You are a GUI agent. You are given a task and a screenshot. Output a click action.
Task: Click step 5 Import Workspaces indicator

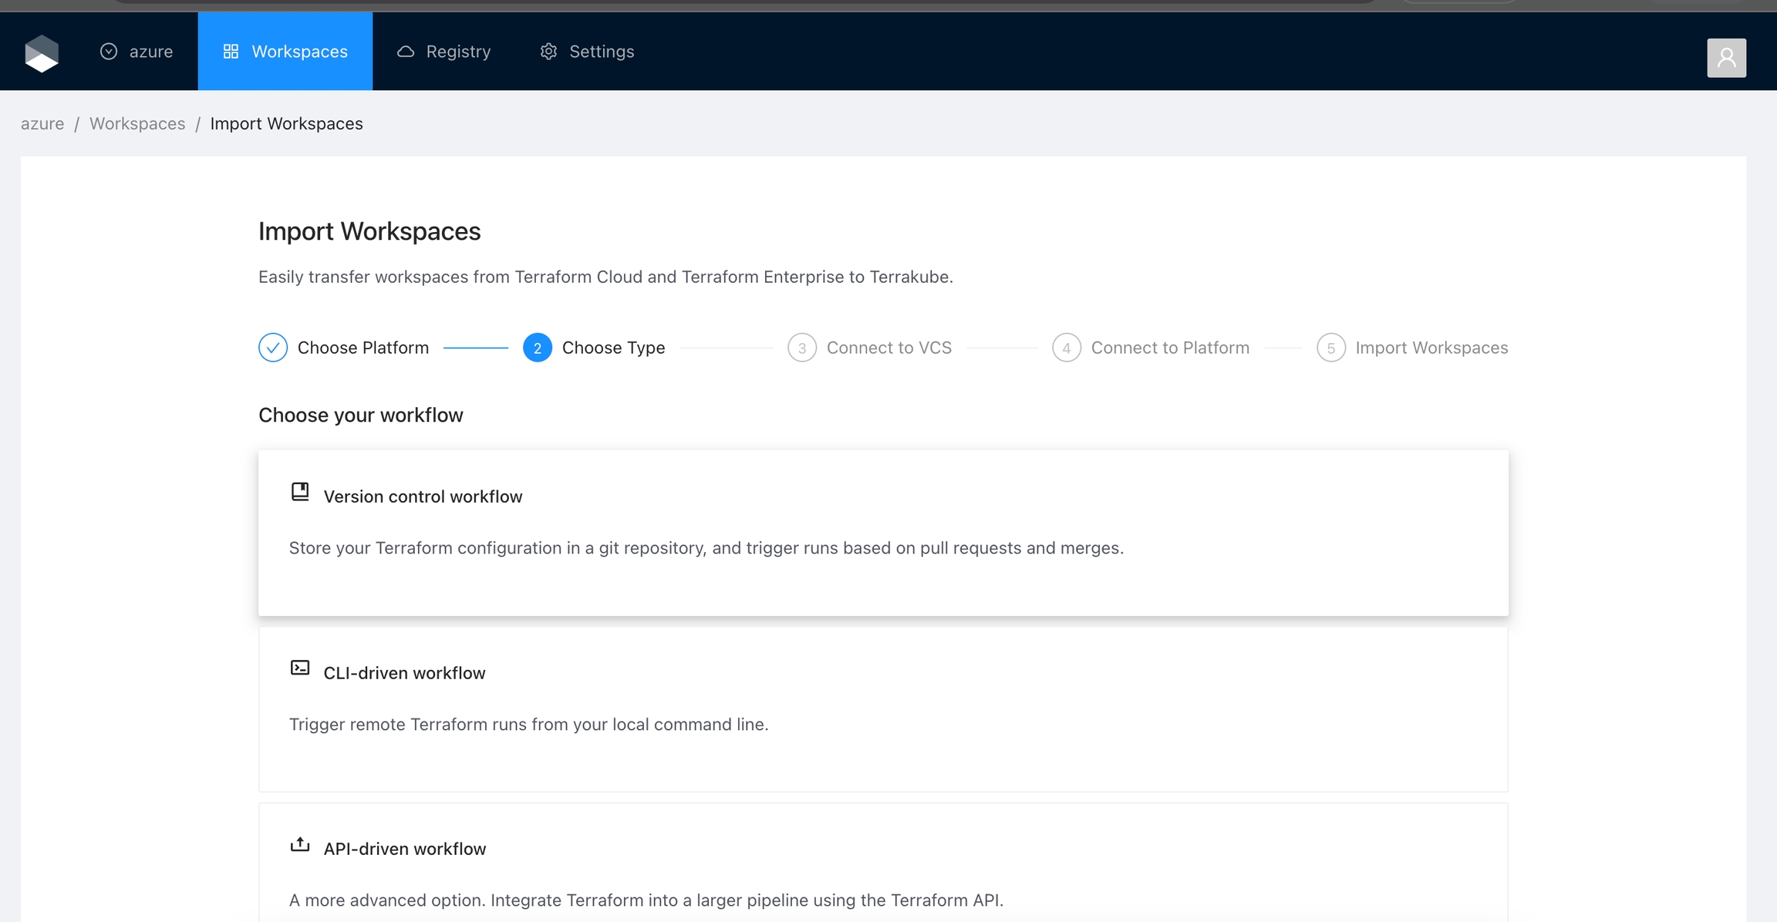pos(1331,348)
